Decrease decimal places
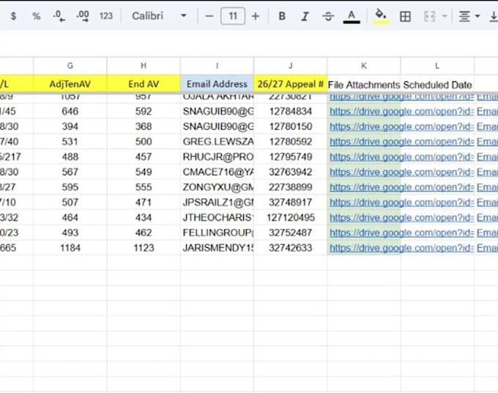This screenshot has width=498, height=393. [x=59, y=16]
